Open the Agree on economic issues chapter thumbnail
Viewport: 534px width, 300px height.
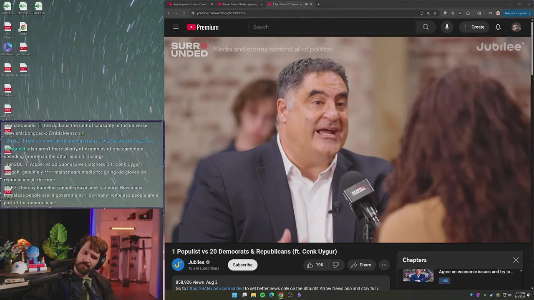pyautogui.click(x=418, y=275)
